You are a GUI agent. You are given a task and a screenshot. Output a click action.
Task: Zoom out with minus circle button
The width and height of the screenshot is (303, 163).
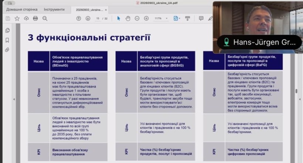tap(137, 18)
